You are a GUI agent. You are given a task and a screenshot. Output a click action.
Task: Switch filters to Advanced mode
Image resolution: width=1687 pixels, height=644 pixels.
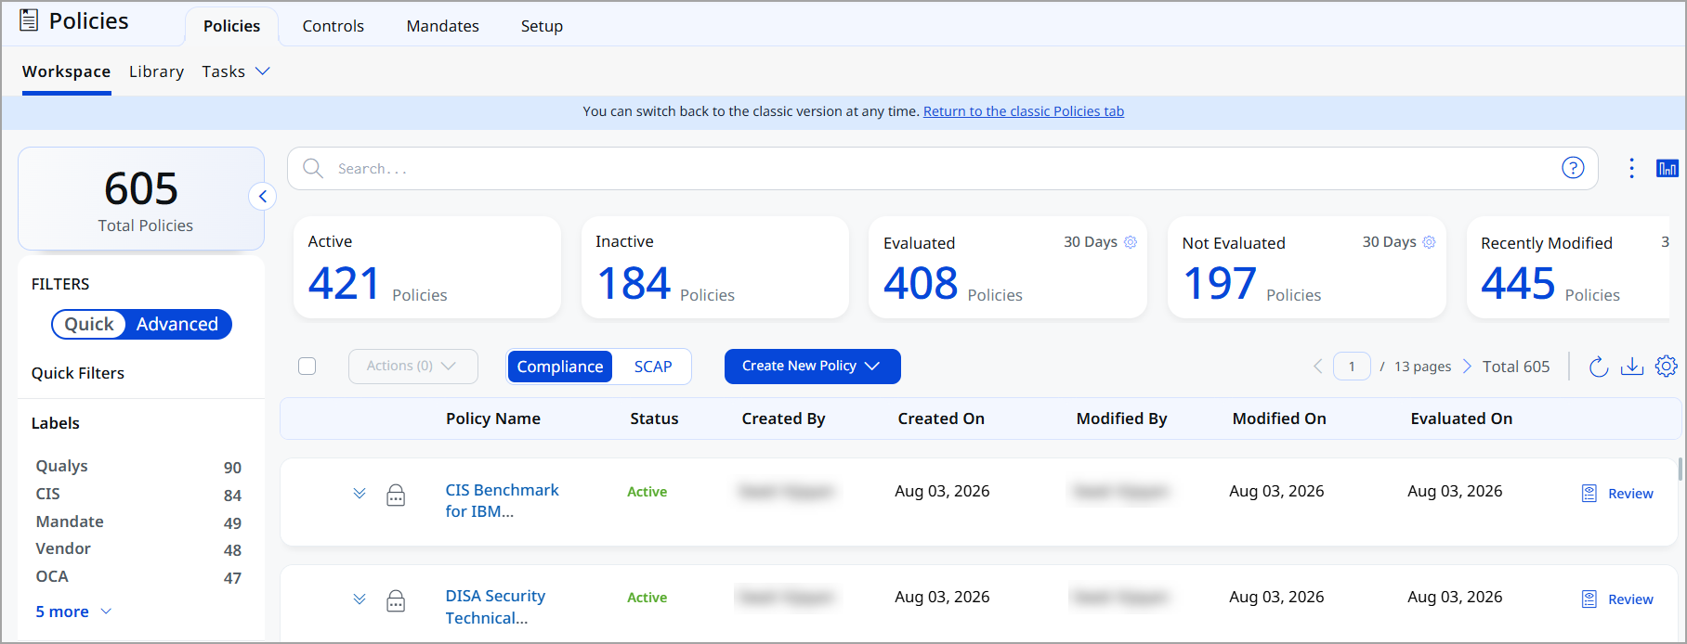177,324
